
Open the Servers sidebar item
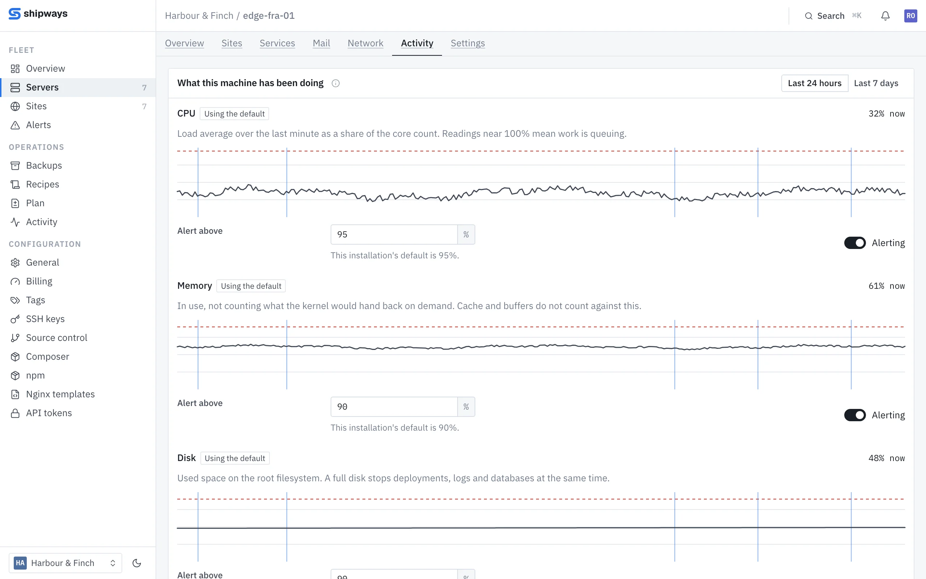(x=78, y=87)
